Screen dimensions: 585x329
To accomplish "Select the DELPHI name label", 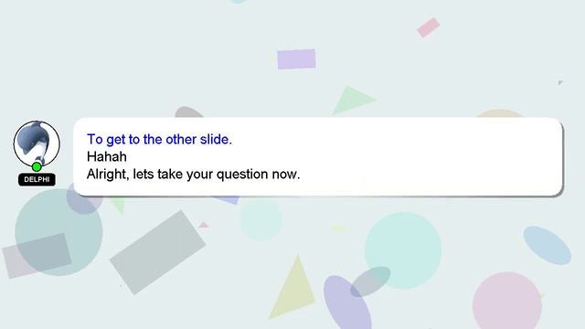I will 37,179.
